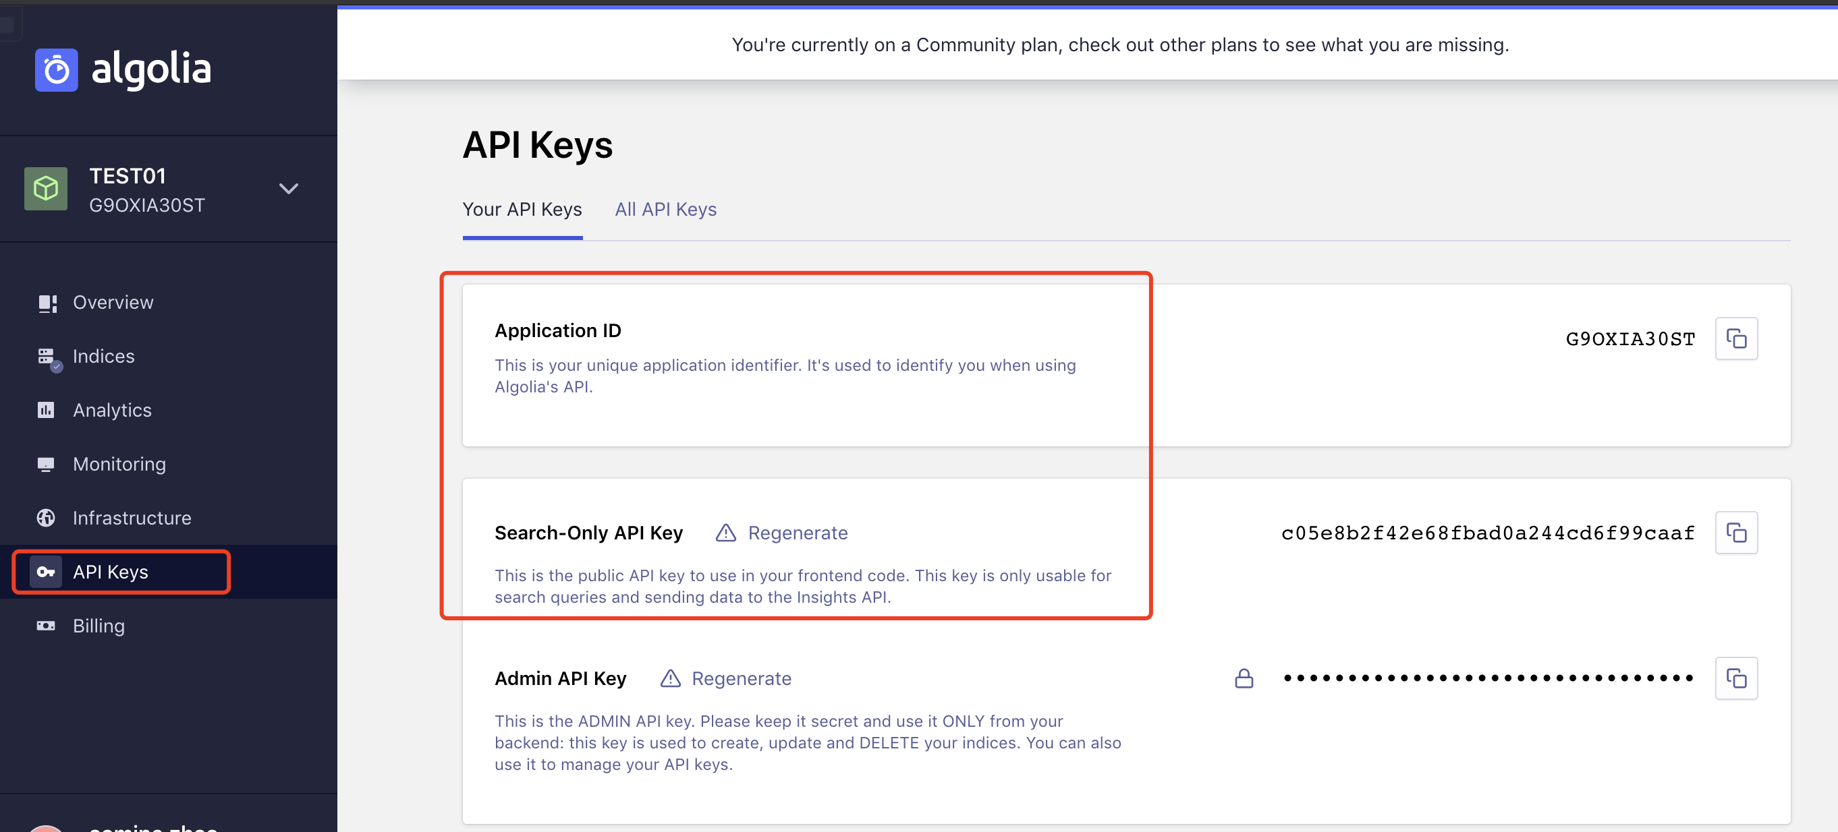Viewport: 1838px width, 832px height.
Task: Open Indices in the sidebar
Action: click(x=103, y=356)
